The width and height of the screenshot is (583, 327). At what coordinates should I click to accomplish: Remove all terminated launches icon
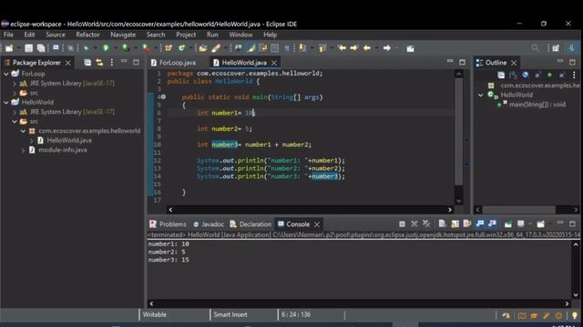tap(426, 223)
